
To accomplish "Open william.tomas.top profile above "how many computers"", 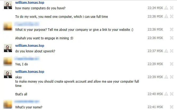I will (x=30, y=3).
